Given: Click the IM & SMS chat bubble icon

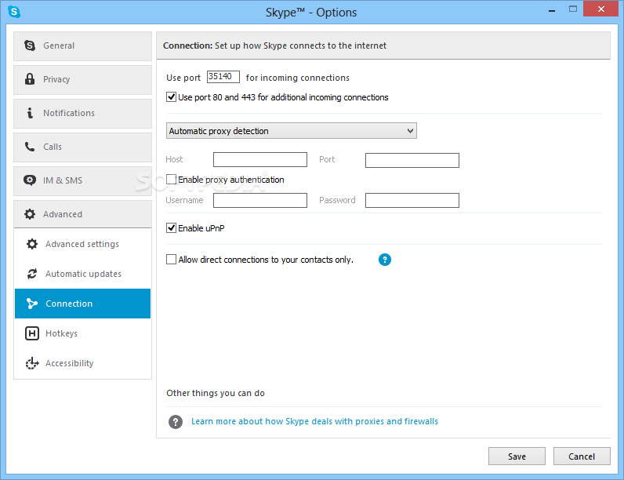Looking at the screenshot, I should pyautogui.click(x=30, y=180).
